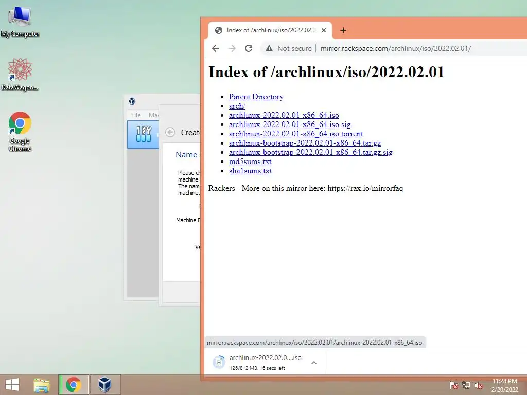527x395 pixels.
Task: Download archlinux-2022.02.01-x86_64.iso
Action: 284,115
